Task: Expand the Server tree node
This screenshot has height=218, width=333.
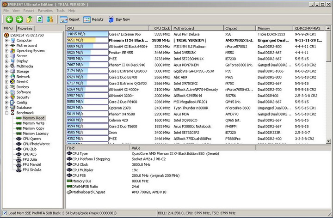Action: point(6,56)
